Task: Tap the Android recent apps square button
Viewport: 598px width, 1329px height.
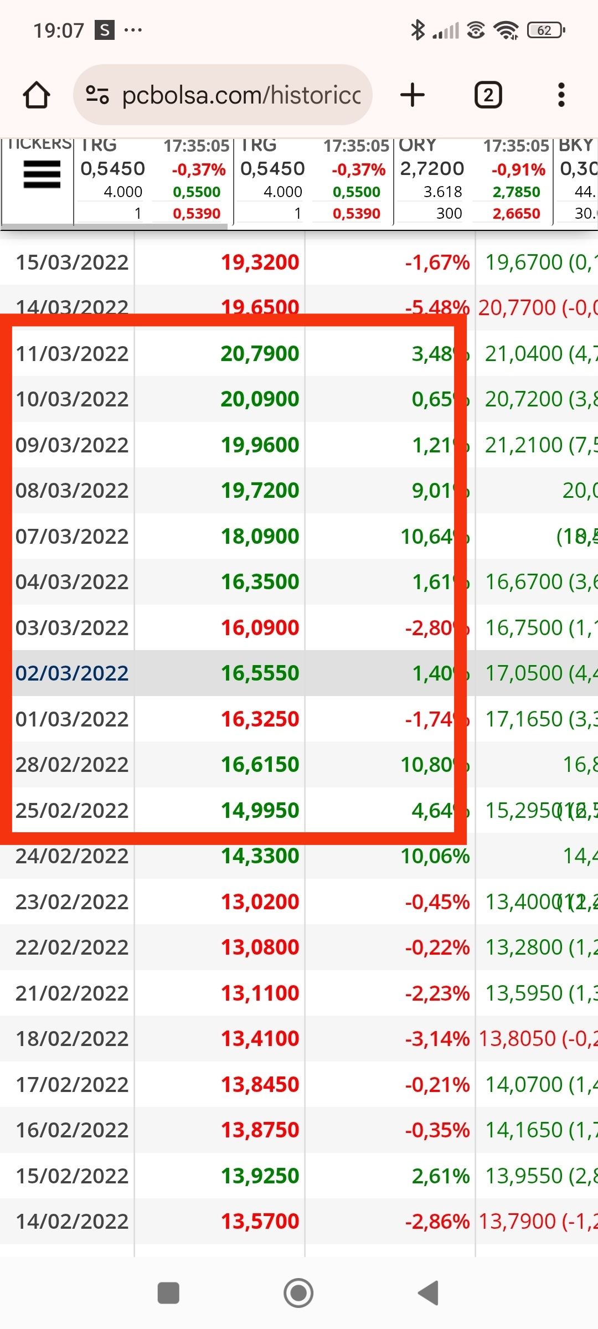Action: click(168, 1293)
